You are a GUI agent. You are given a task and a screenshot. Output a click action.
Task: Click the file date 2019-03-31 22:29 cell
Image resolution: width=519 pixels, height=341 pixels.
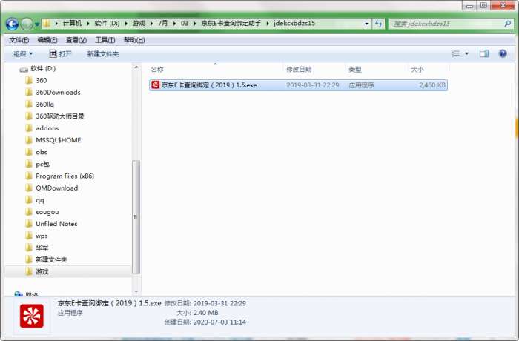coord(312,85)
